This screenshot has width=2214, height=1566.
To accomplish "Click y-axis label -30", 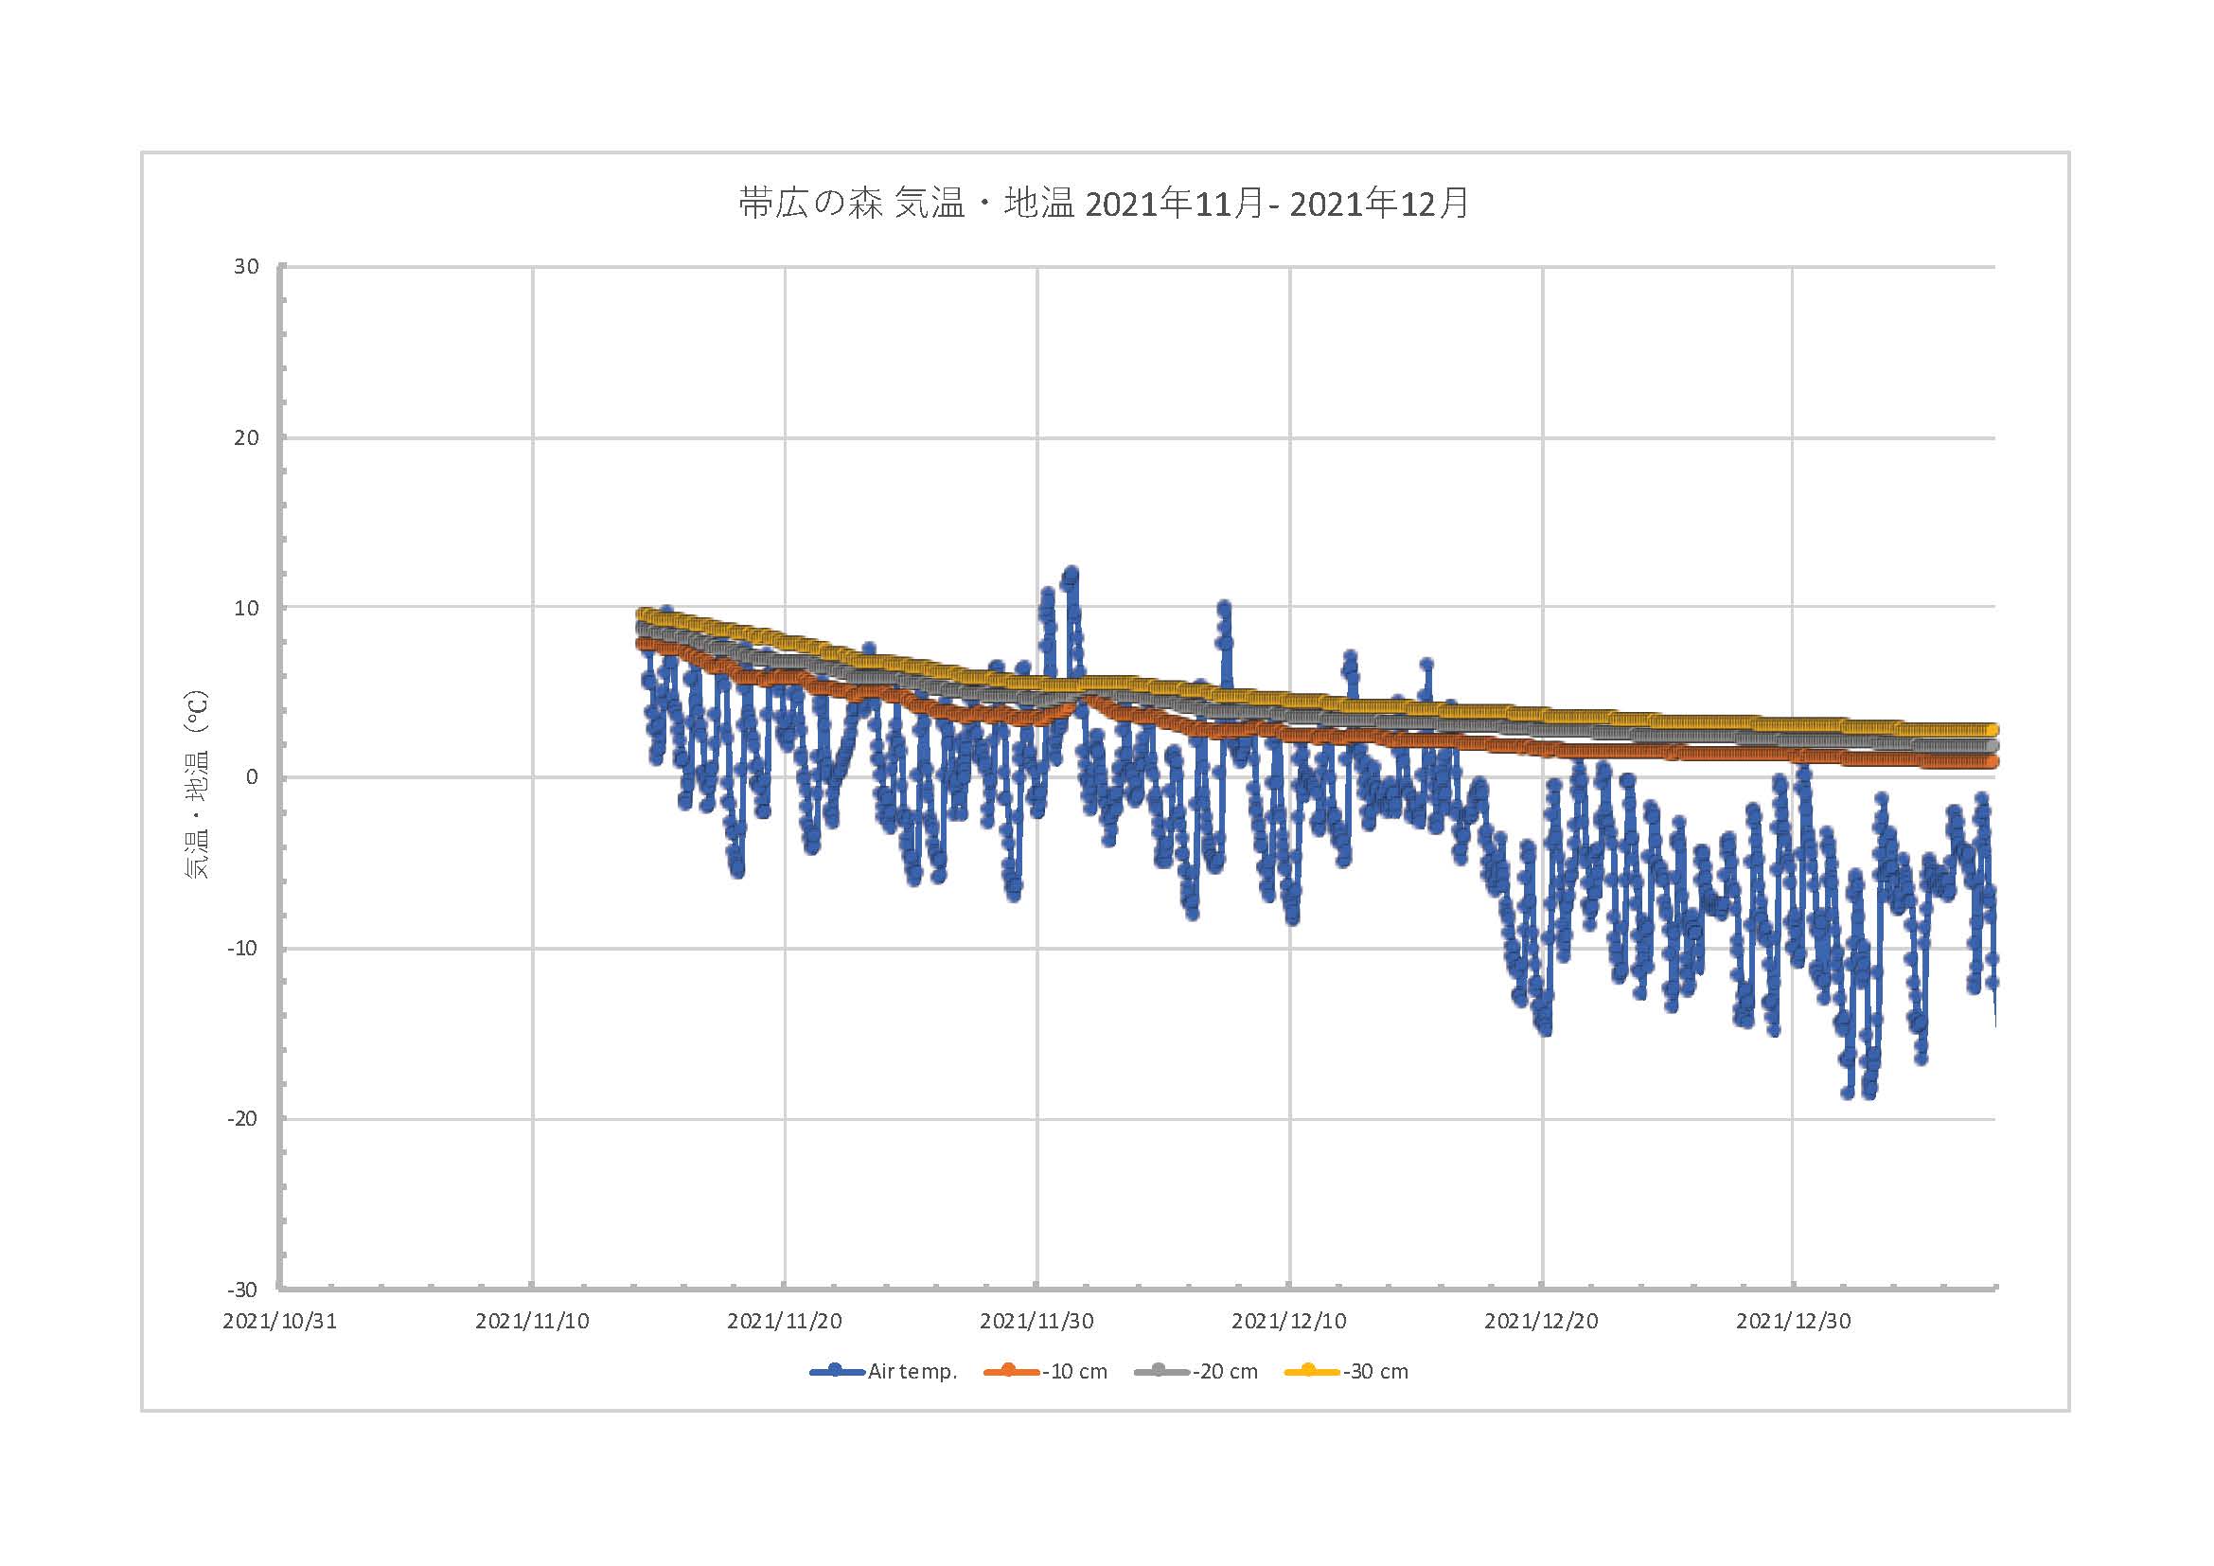I will pyautogui.click(x=243, y=1290).
